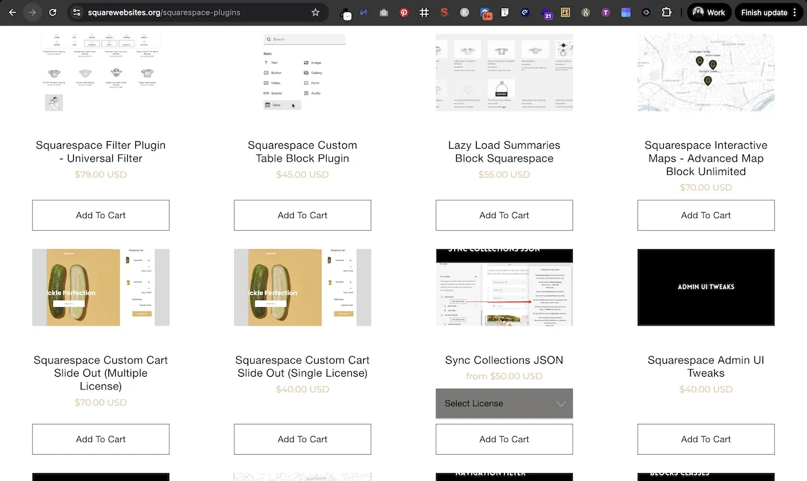Open Squarespace Custom Table Block Plugin title

point(303,151)
